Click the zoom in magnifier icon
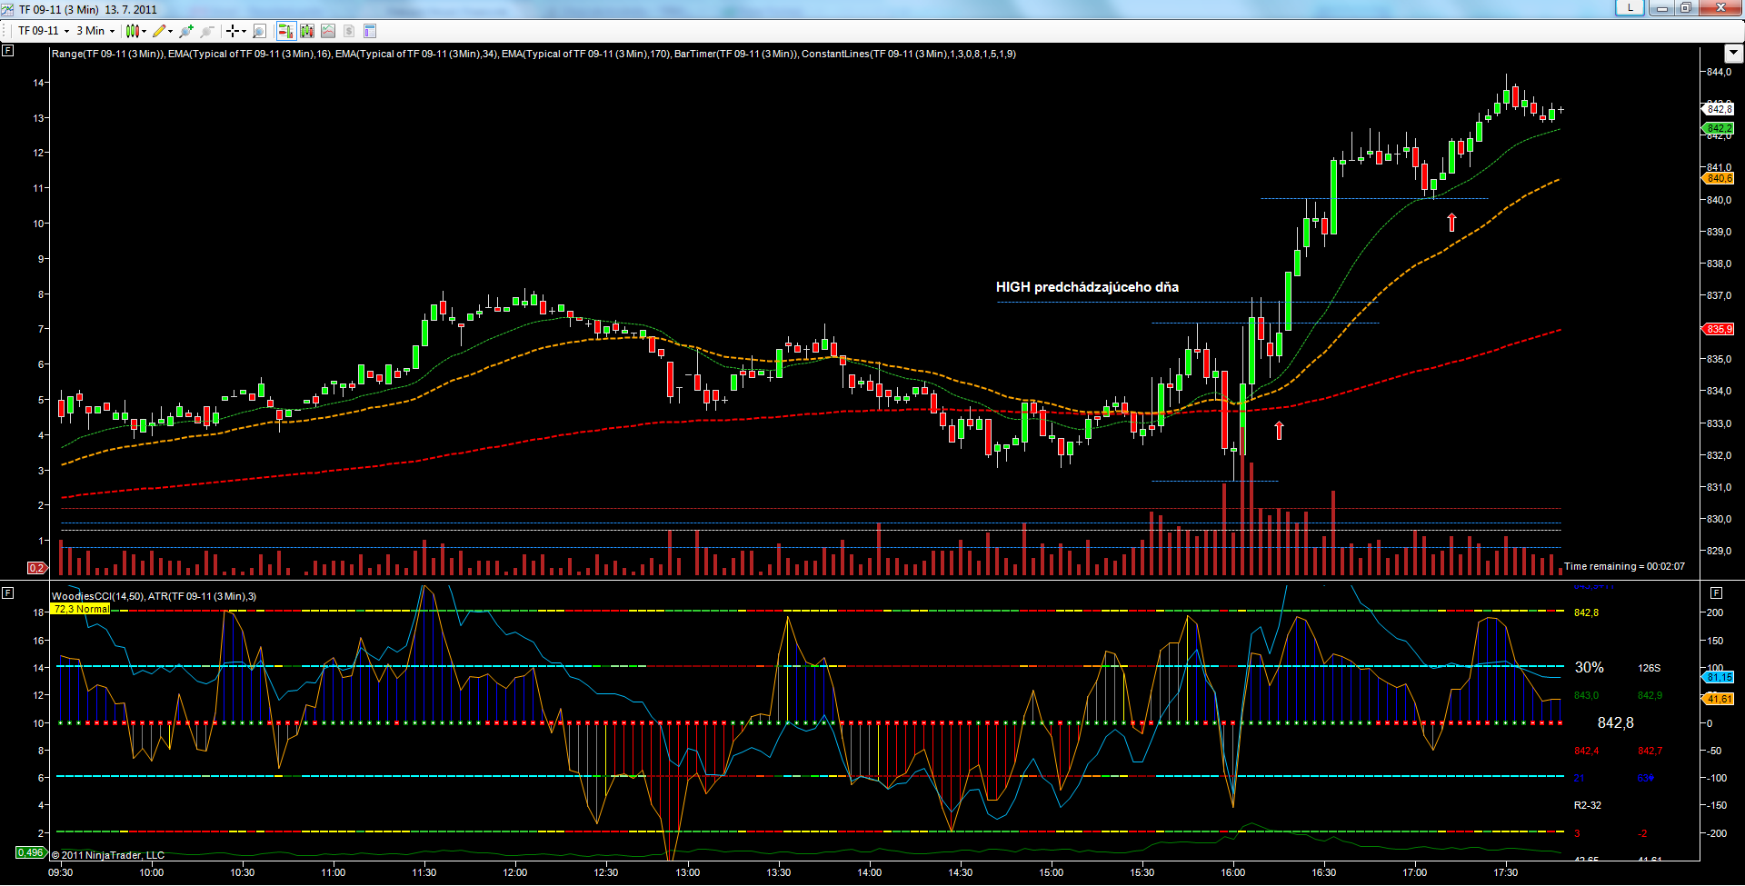The height and width of the screenshot is (886, 1745). [186, 31]
